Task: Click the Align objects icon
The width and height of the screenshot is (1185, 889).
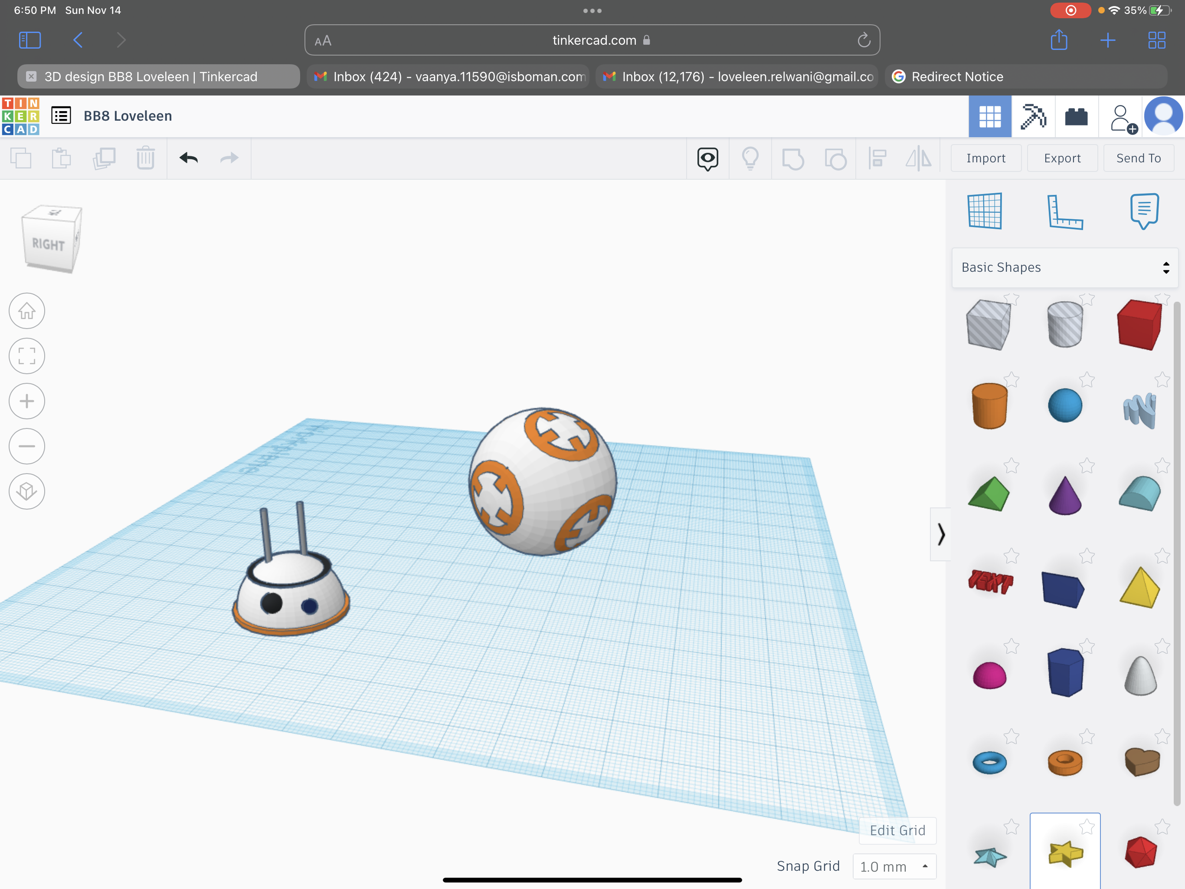Action: pyautogui.click(x=877, y=158)
